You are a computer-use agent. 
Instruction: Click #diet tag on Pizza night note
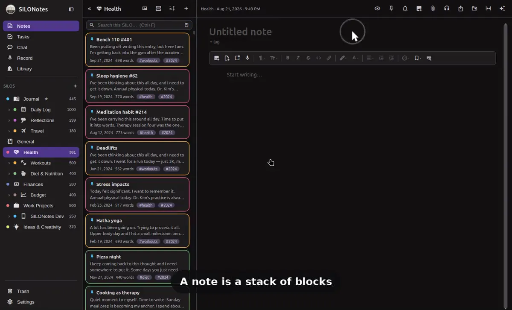coord(144,278)
